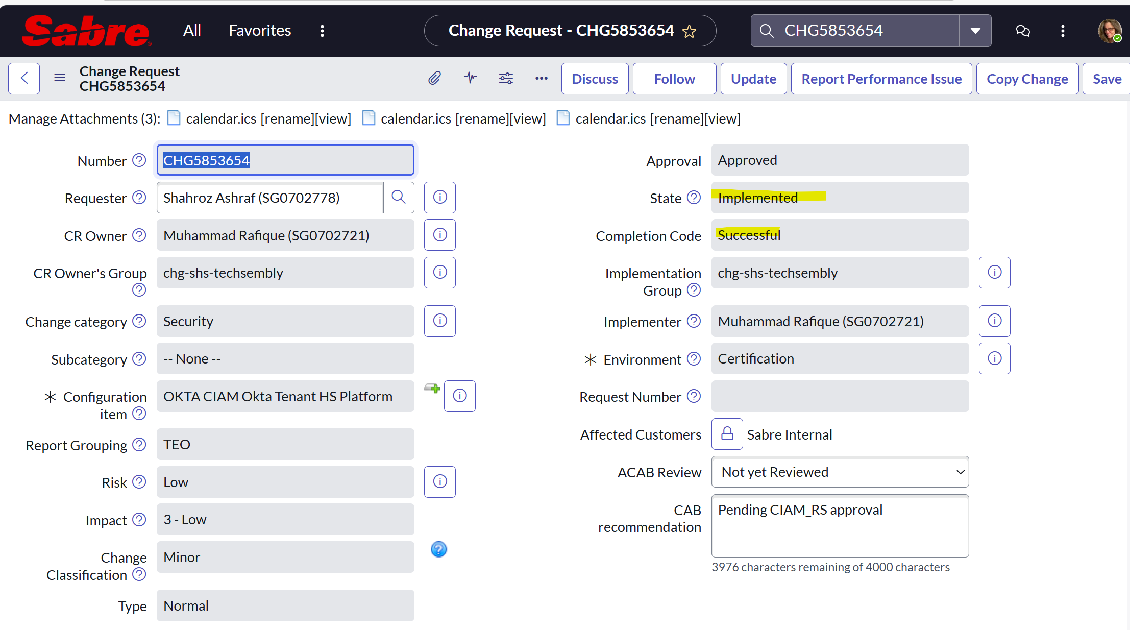Click the Subcategory field showing None
Screen dimensions: 1130x630
pyautogui.click(x=285, y=358)
